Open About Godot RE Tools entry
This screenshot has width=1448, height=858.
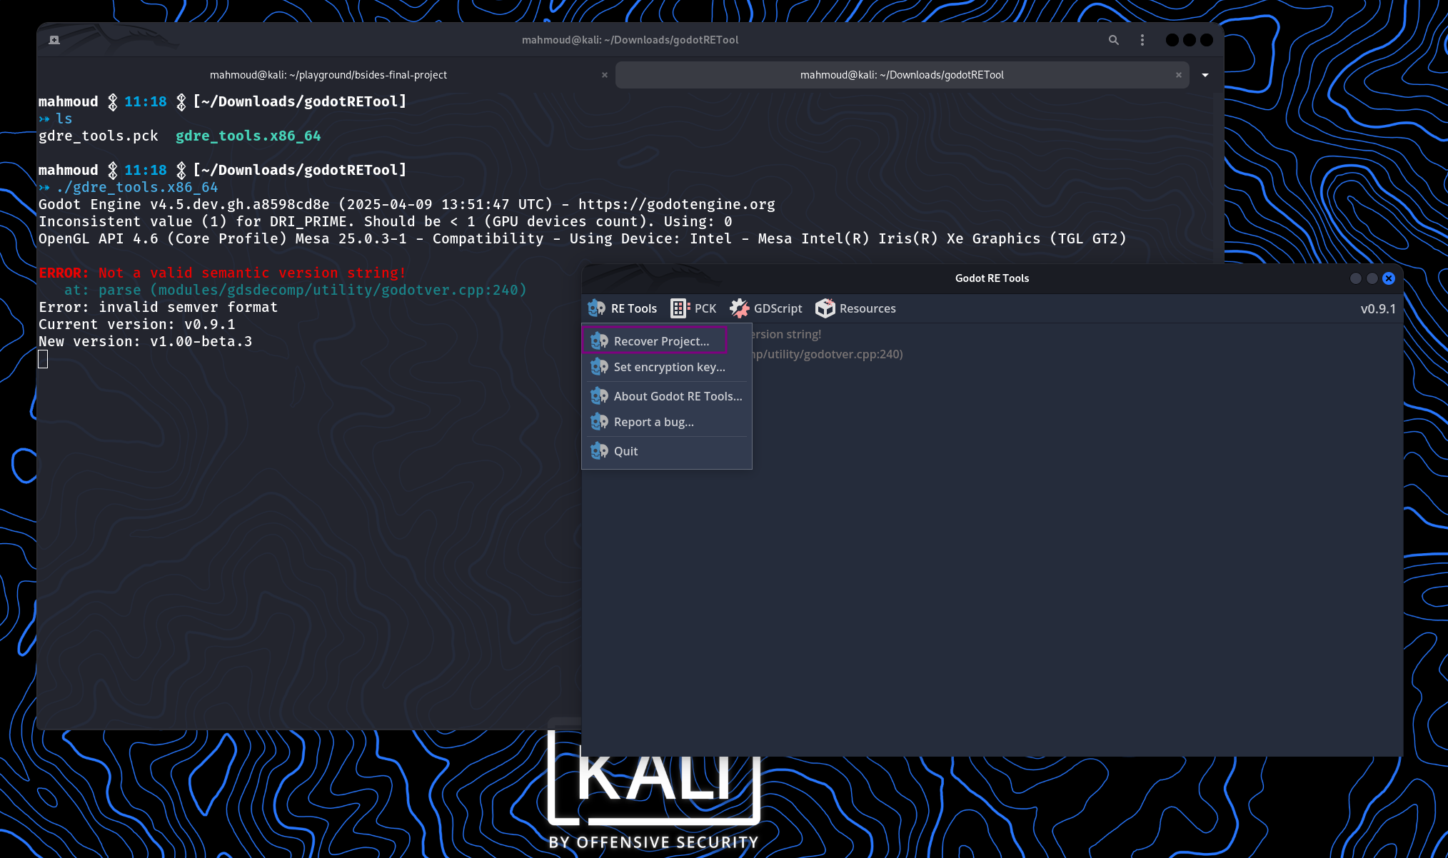tap(667, 396)
